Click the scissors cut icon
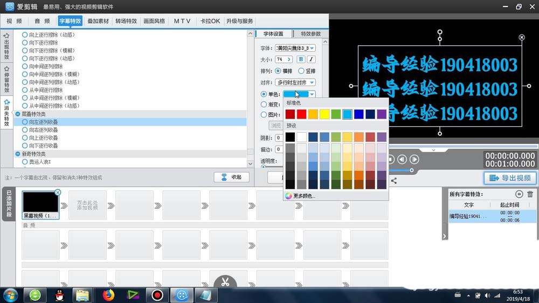Image resolution: width=539 pixels, height=303 pixels. (225, 283)
